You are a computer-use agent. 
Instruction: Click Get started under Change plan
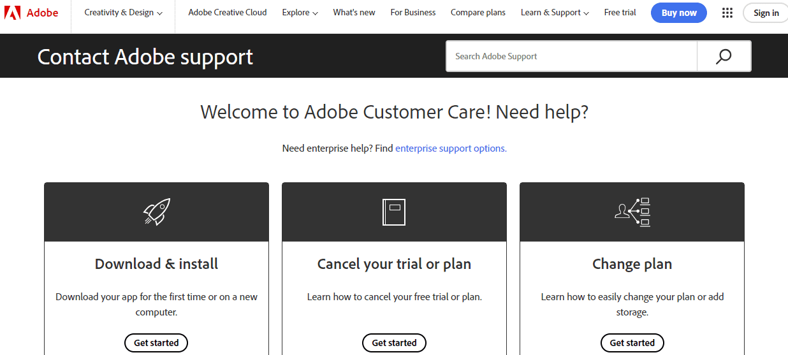(x=632, y=343)
